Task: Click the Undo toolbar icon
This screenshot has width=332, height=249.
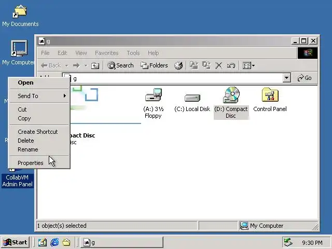Action: [x=231, y=65]
